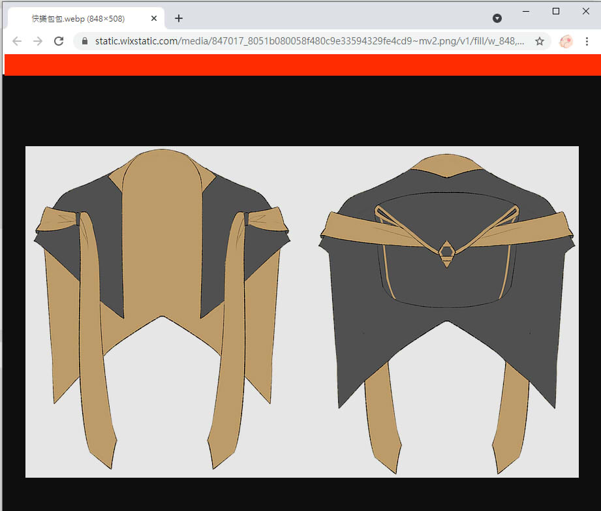Go back to the previous page
This screenshot has height=511, width=601.
(17, 41)
